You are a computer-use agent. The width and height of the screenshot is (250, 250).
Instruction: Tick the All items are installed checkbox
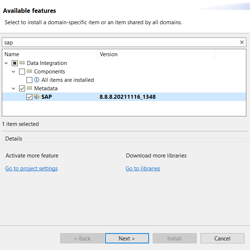coord(29,80)
